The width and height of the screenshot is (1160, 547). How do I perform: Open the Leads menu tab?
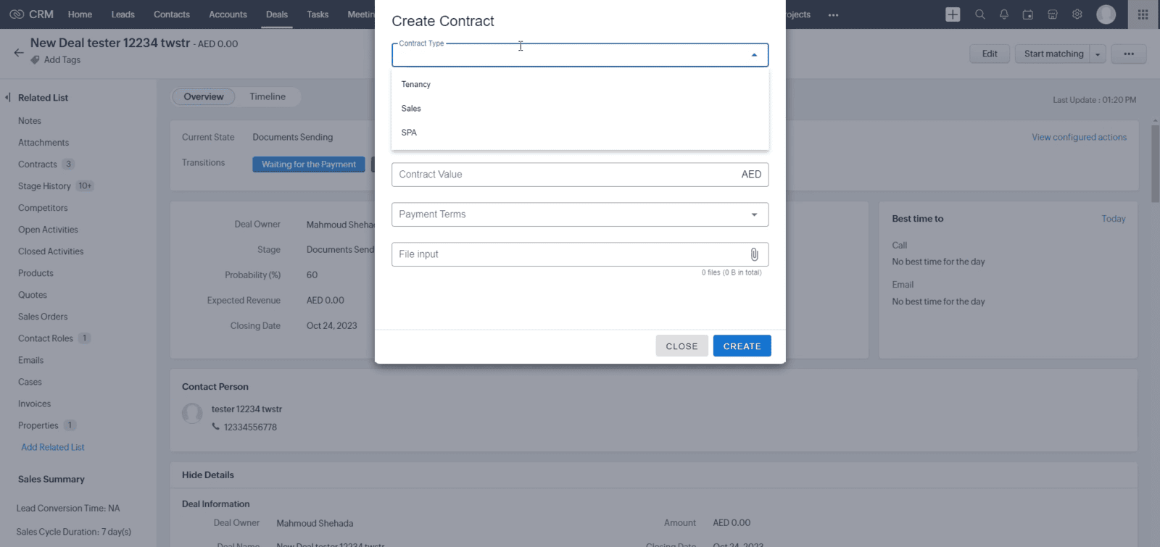(123, 14)
